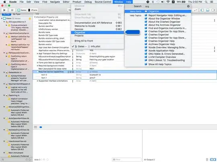Click the trash icon in console area
This screenshot has width=217, height=162.
pos(207,160)
